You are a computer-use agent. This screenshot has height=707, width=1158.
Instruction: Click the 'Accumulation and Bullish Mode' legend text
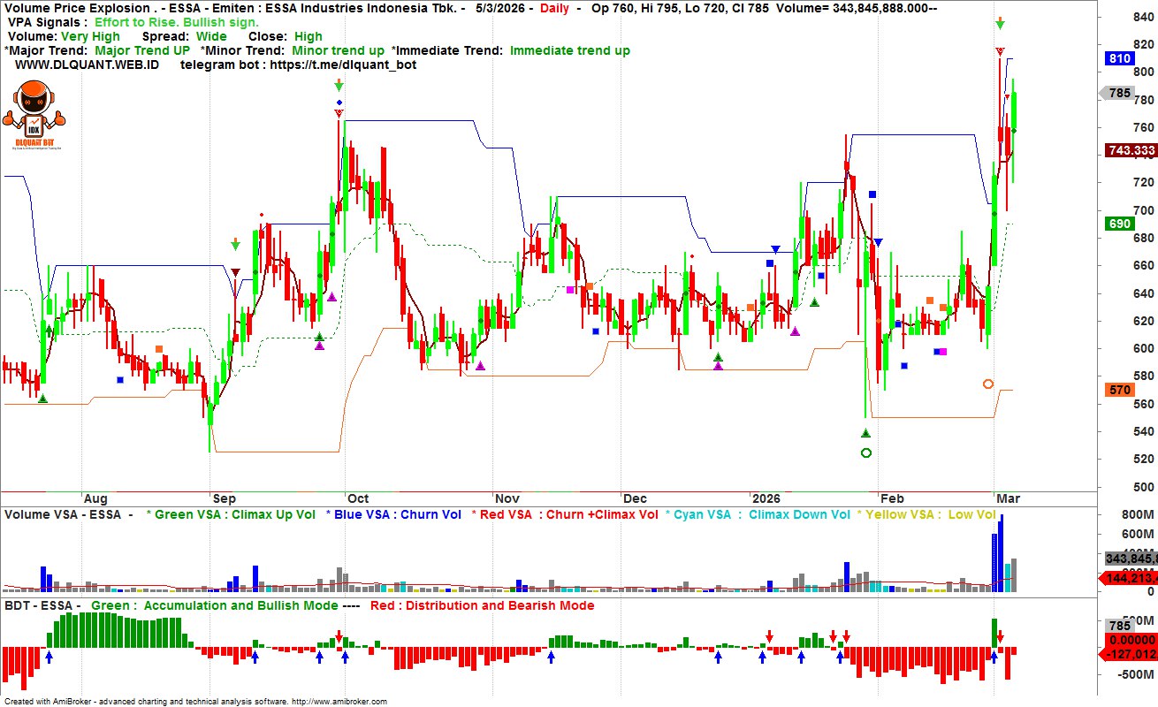pos(240,605)
